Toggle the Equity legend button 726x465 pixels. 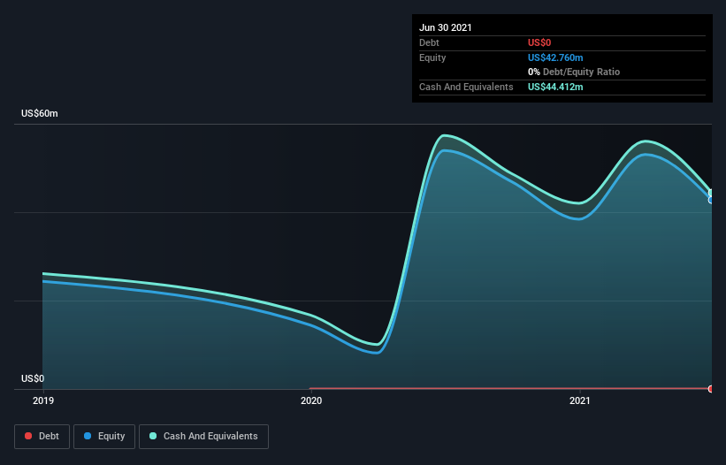click(104, 437)
